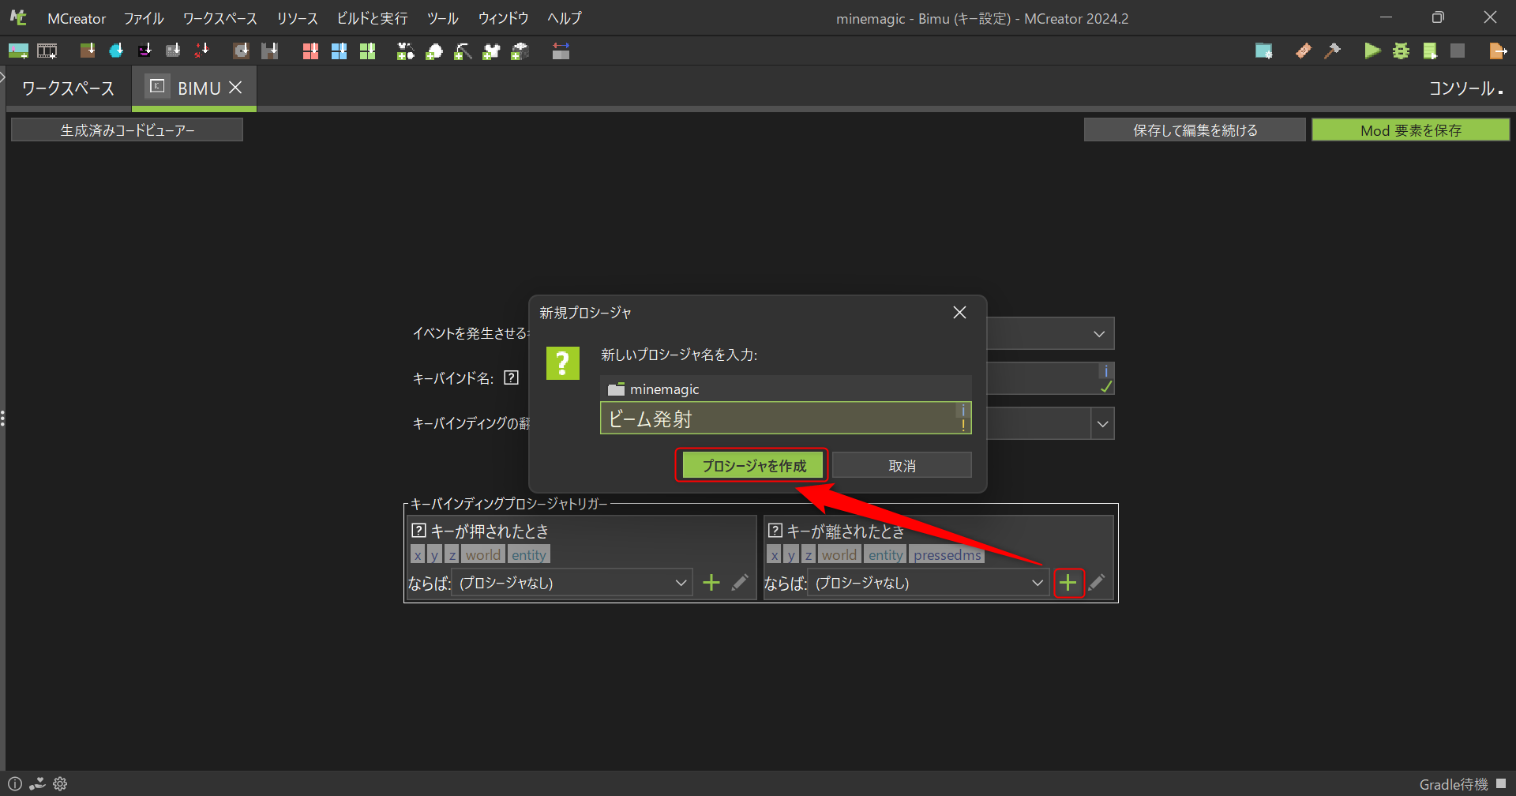Screen dimensions: 1516x796
Task: Click the Gradle待機 status text
Action: 1453,784
